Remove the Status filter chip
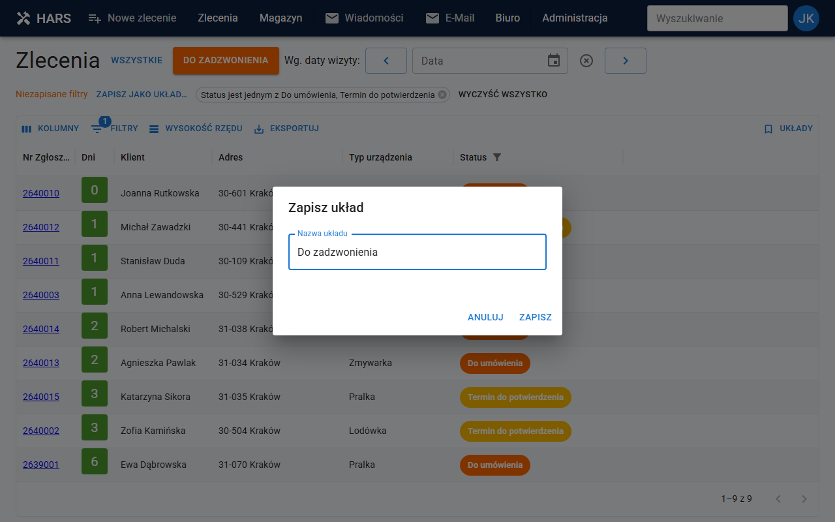 coord(442,95)
